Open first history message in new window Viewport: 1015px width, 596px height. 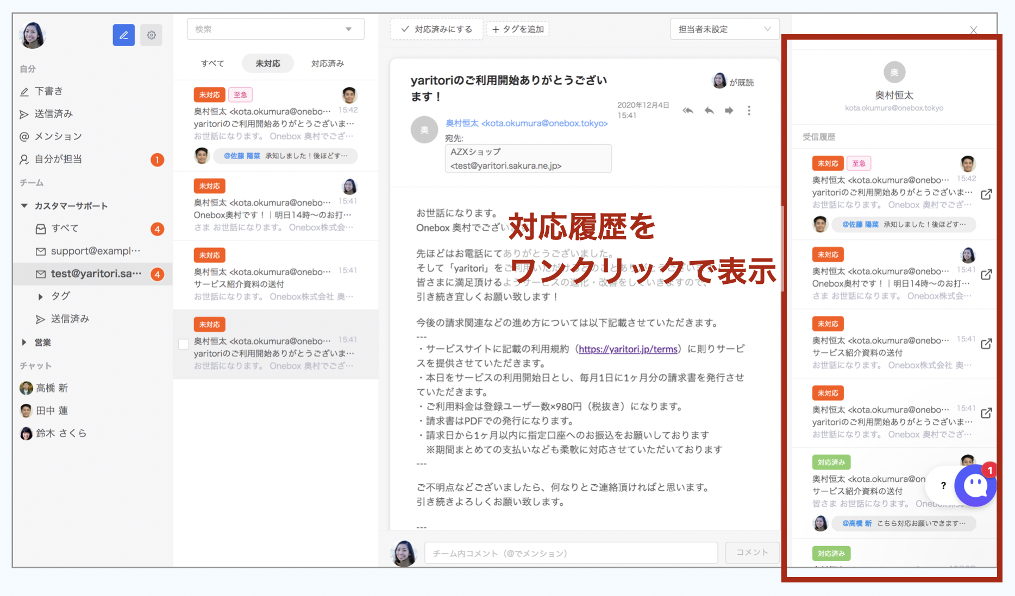point(986,194)
